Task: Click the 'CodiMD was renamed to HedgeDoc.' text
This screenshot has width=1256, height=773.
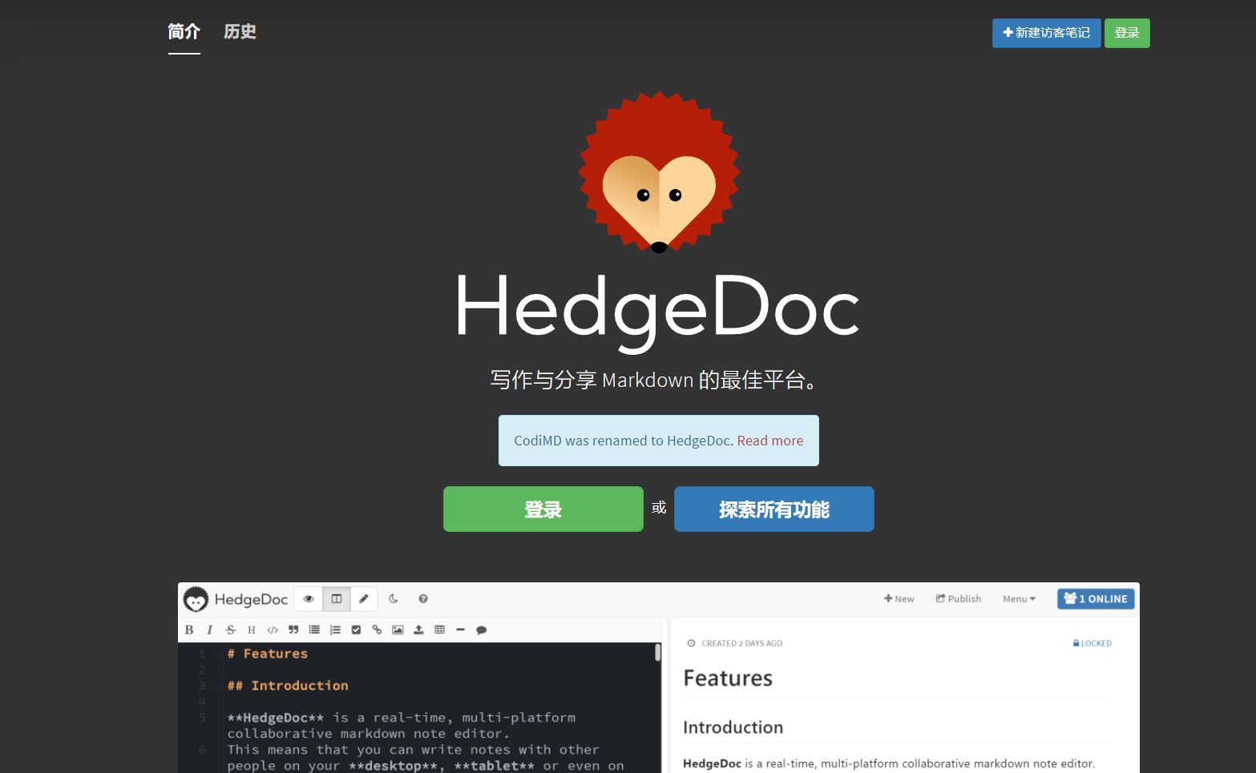Action: 623,441
